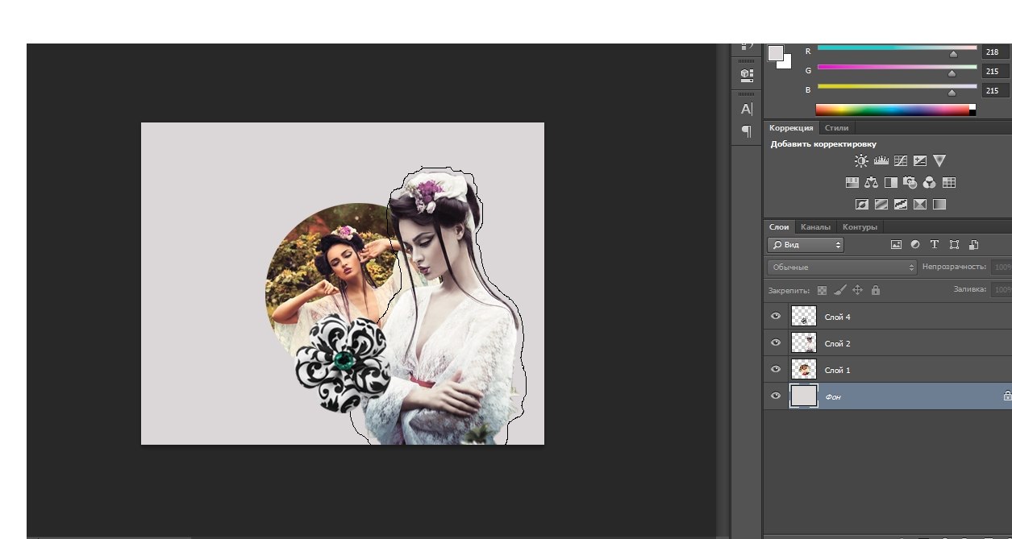Image resolution: width=1012 pixels, height=539 pixels.
Task: Add a Brightness/Contrast adjustment
Action: [x=861, y=160]
